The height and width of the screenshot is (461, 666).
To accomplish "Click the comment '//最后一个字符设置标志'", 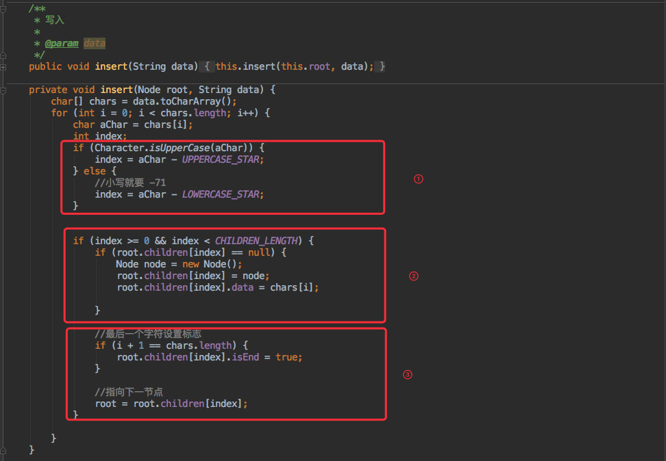I will tap(148, 334).
